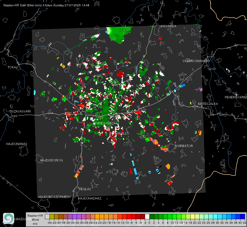
Task: Click the NAGYKÁLLÓ city label
Action: coord(119,133)
